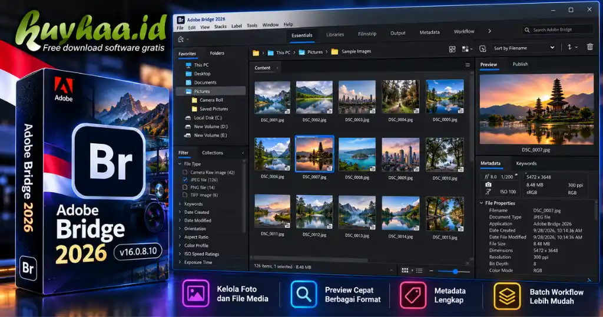The width and height of the screenshot is (603, 317).
Task: Enable the PNG file (14) filter
Action: (x=185, y=187)
